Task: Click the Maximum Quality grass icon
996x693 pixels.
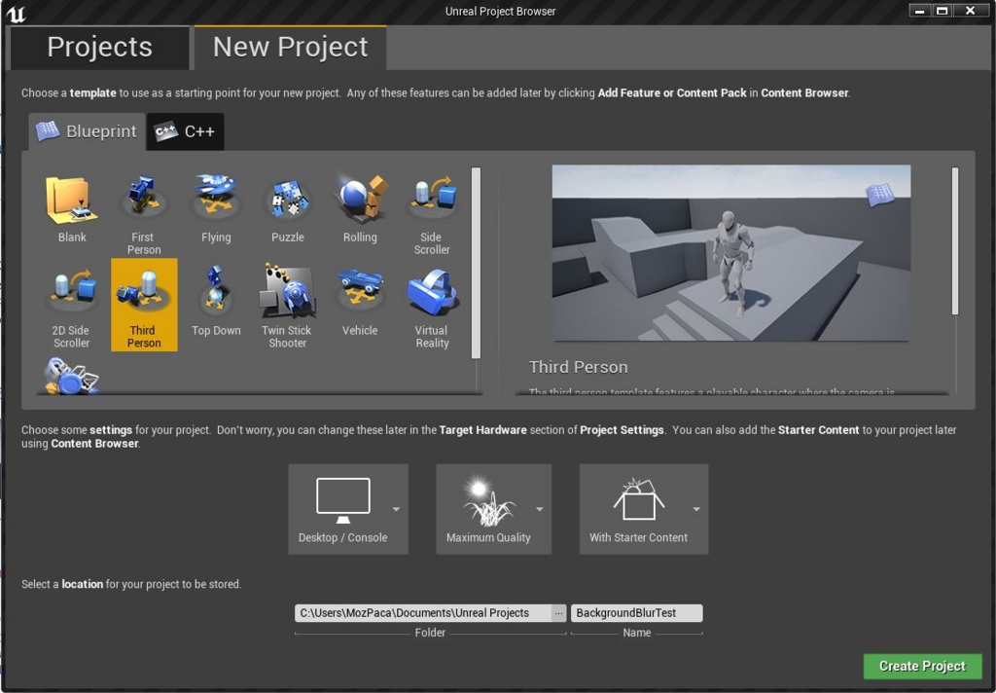Action: [x=488, y=501]
